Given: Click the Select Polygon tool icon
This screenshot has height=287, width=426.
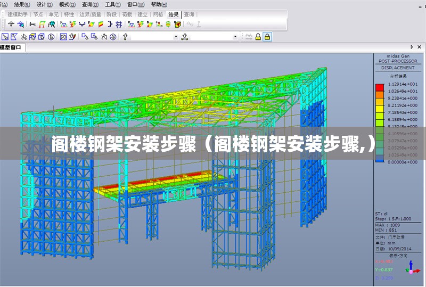Looking at the screenshot, I should click(14, 37).
